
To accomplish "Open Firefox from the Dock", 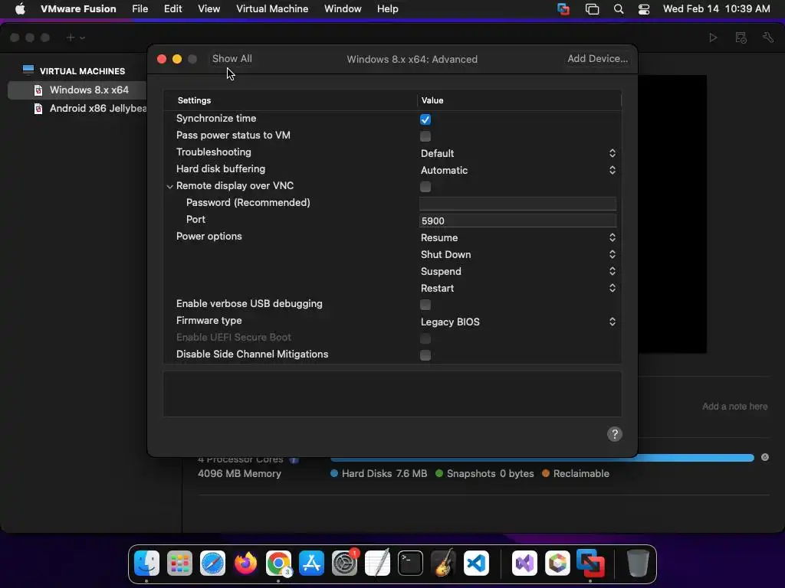I will point(246,563).
